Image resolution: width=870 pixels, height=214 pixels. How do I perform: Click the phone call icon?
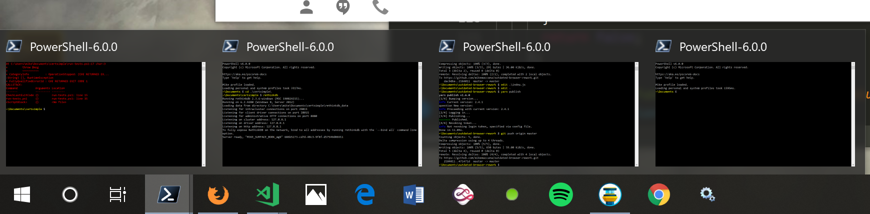(x=380, y=7)
